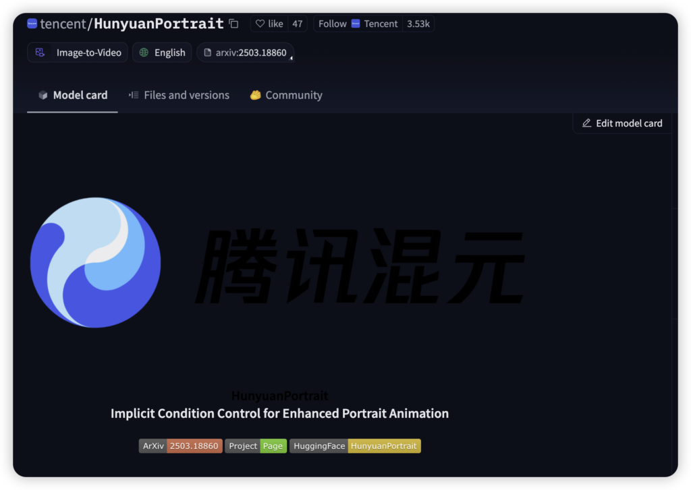
Task: Expand the arxiv tag's small corner arrow
Action: pos(291,58)
